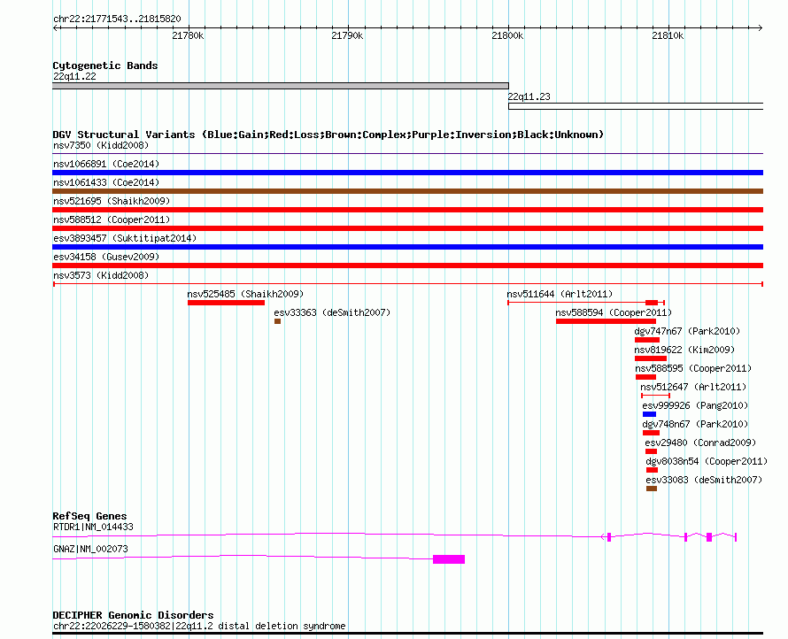Select the nsv588595 (Cooper2011) label
This screenshot has height=639, width=788.
693,369
